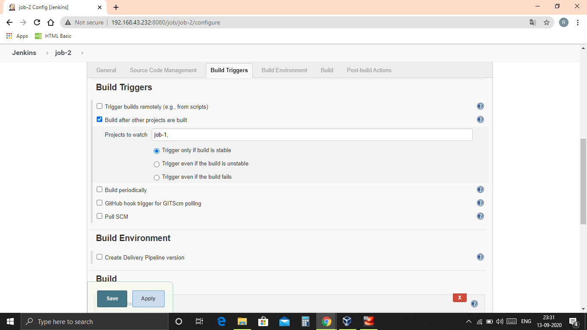Open help for Trigger builds remotely
Screen dimensions: 587x330
click(x=480, y=106)
